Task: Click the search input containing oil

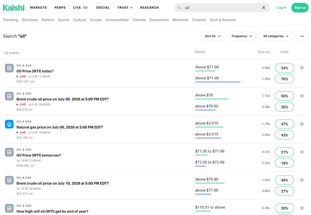Action: coord(222,8)
